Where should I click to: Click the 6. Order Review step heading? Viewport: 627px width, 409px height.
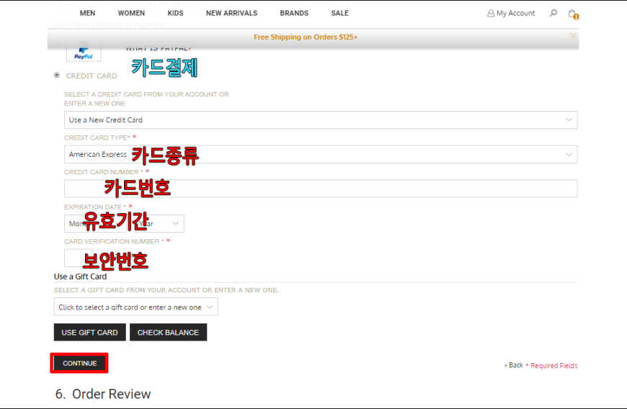pos(103,394)
